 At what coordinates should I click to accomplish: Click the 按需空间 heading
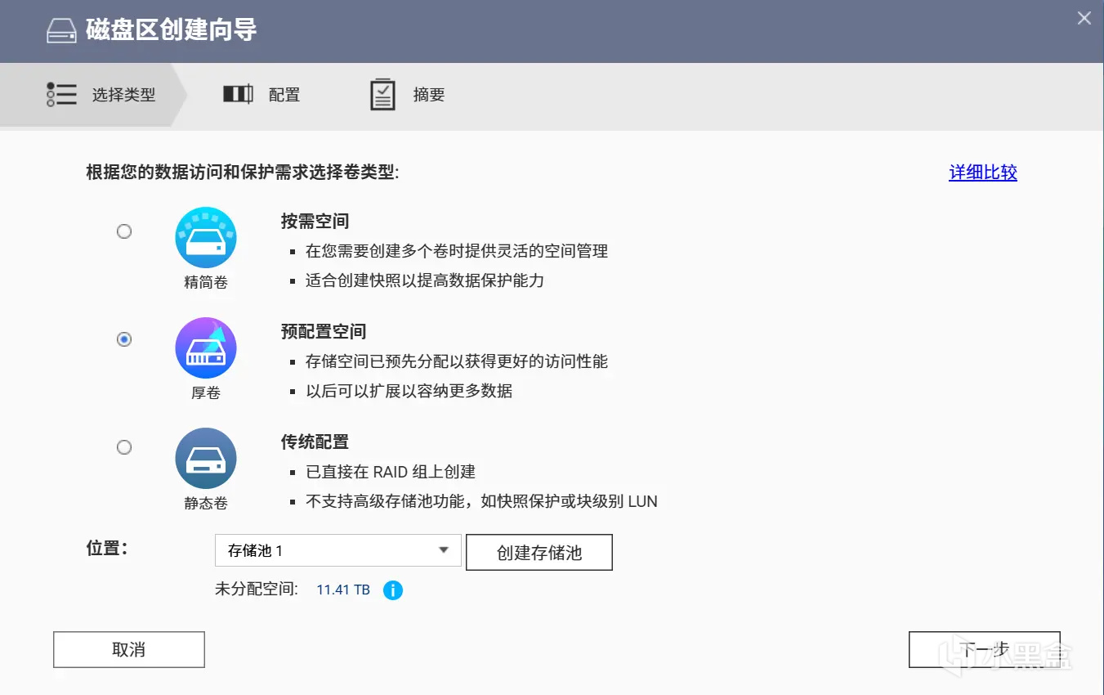click(x=315, y=222)
